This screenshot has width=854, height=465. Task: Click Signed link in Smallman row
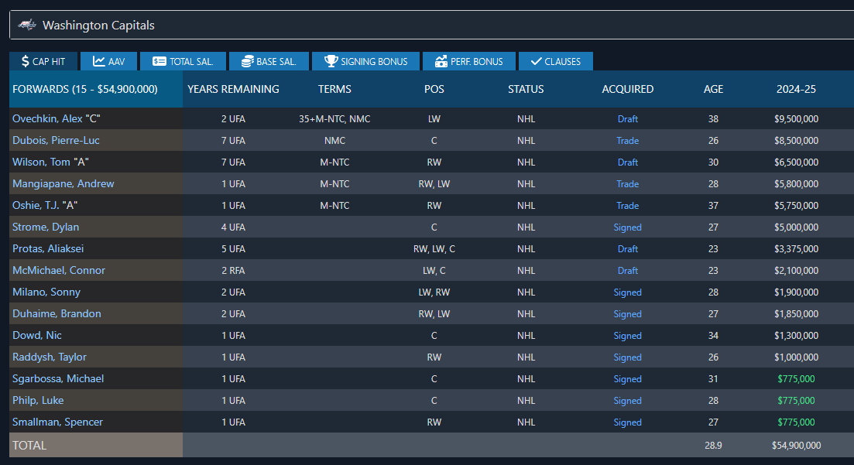pos(627,422)
